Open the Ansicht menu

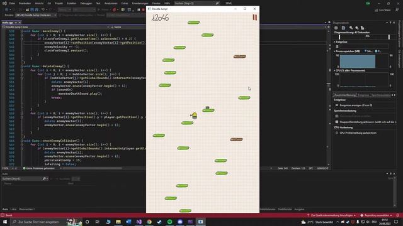[39, 3]
